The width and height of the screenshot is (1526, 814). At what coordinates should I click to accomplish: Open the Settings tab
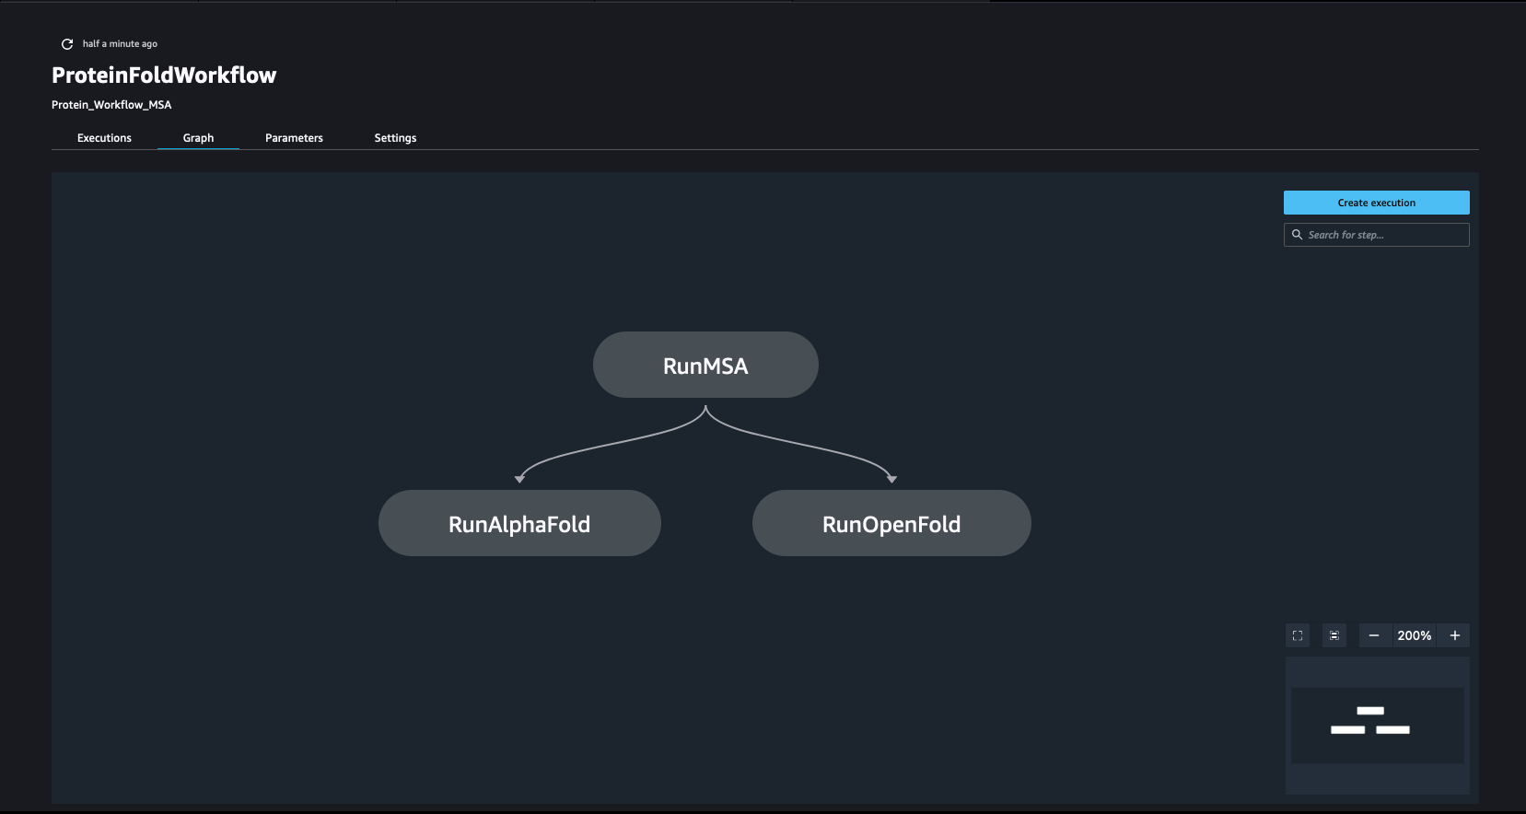[395, 138]
